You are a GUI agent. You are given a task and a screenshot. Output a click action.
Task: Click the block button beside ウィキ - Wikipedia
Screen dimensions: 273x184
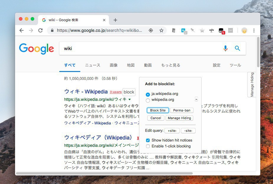click(x=129, y=92)
